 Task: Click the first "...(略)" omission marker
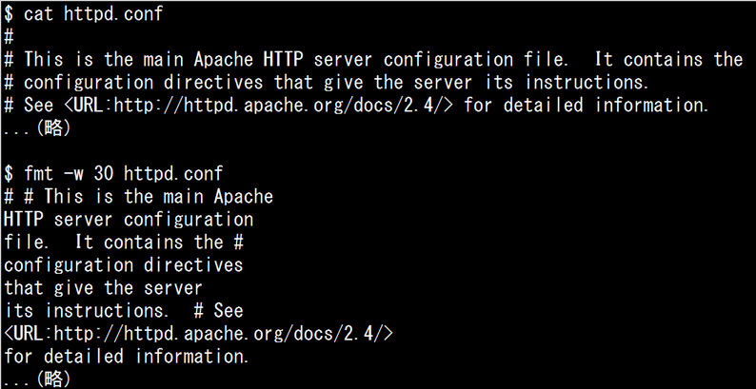coord(38,127)
